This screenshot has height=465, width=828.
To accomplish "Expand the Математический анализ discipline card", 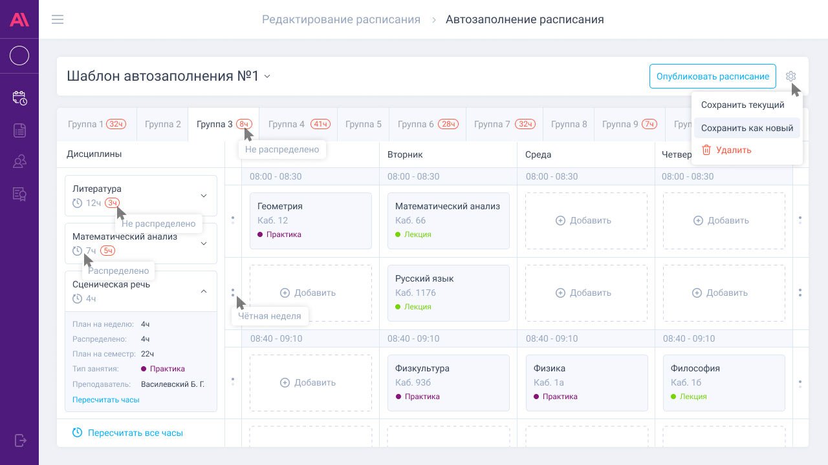I will pos(204,243).
